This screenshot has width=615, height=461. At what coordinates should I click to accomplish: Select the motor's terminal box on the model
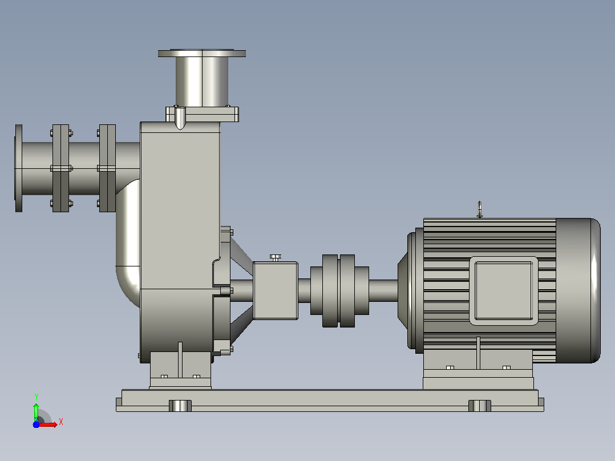tap(504, 291)
